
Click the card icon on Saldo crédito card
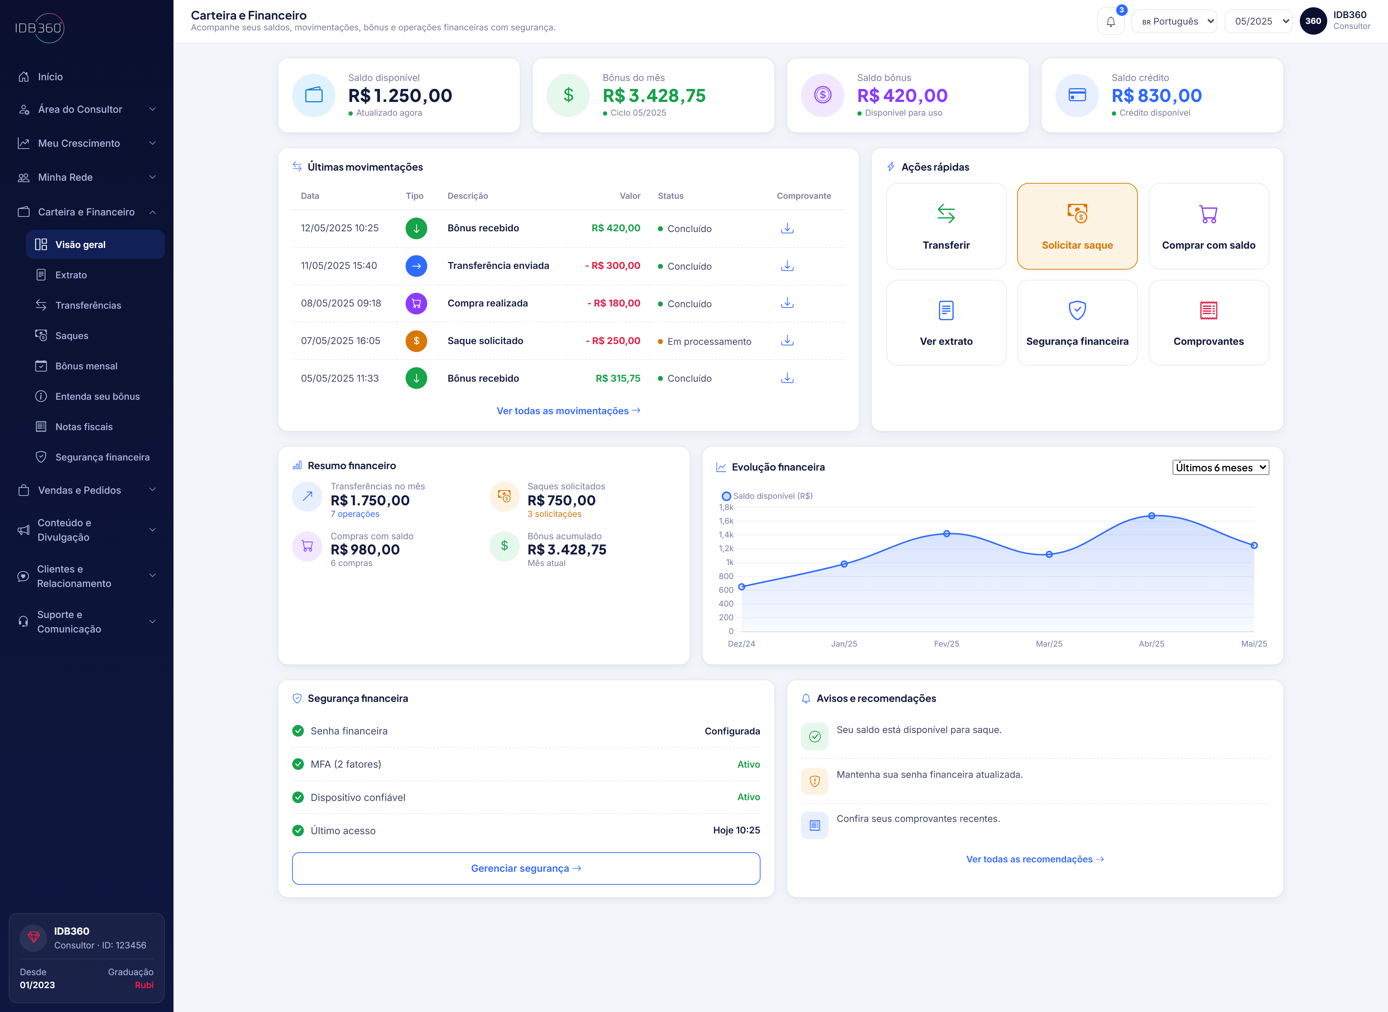coord(1077,95)
